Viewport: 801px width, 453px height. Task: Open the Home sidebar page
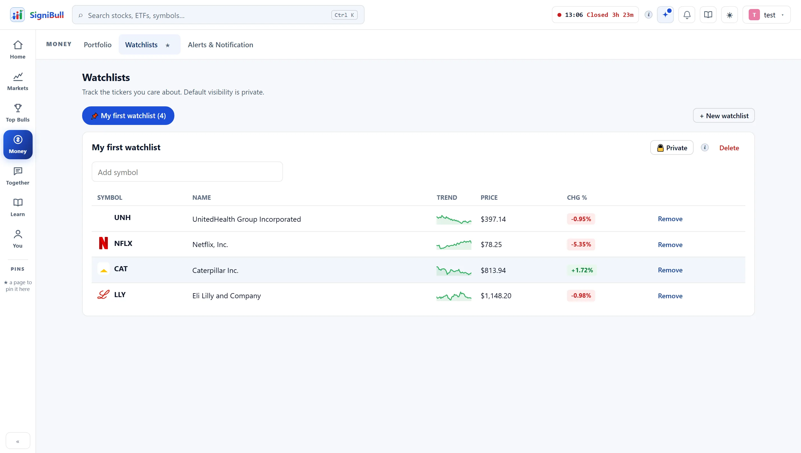tap(18, 50)
